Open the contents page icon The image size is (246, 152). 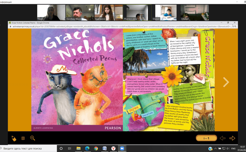[23, 138]
